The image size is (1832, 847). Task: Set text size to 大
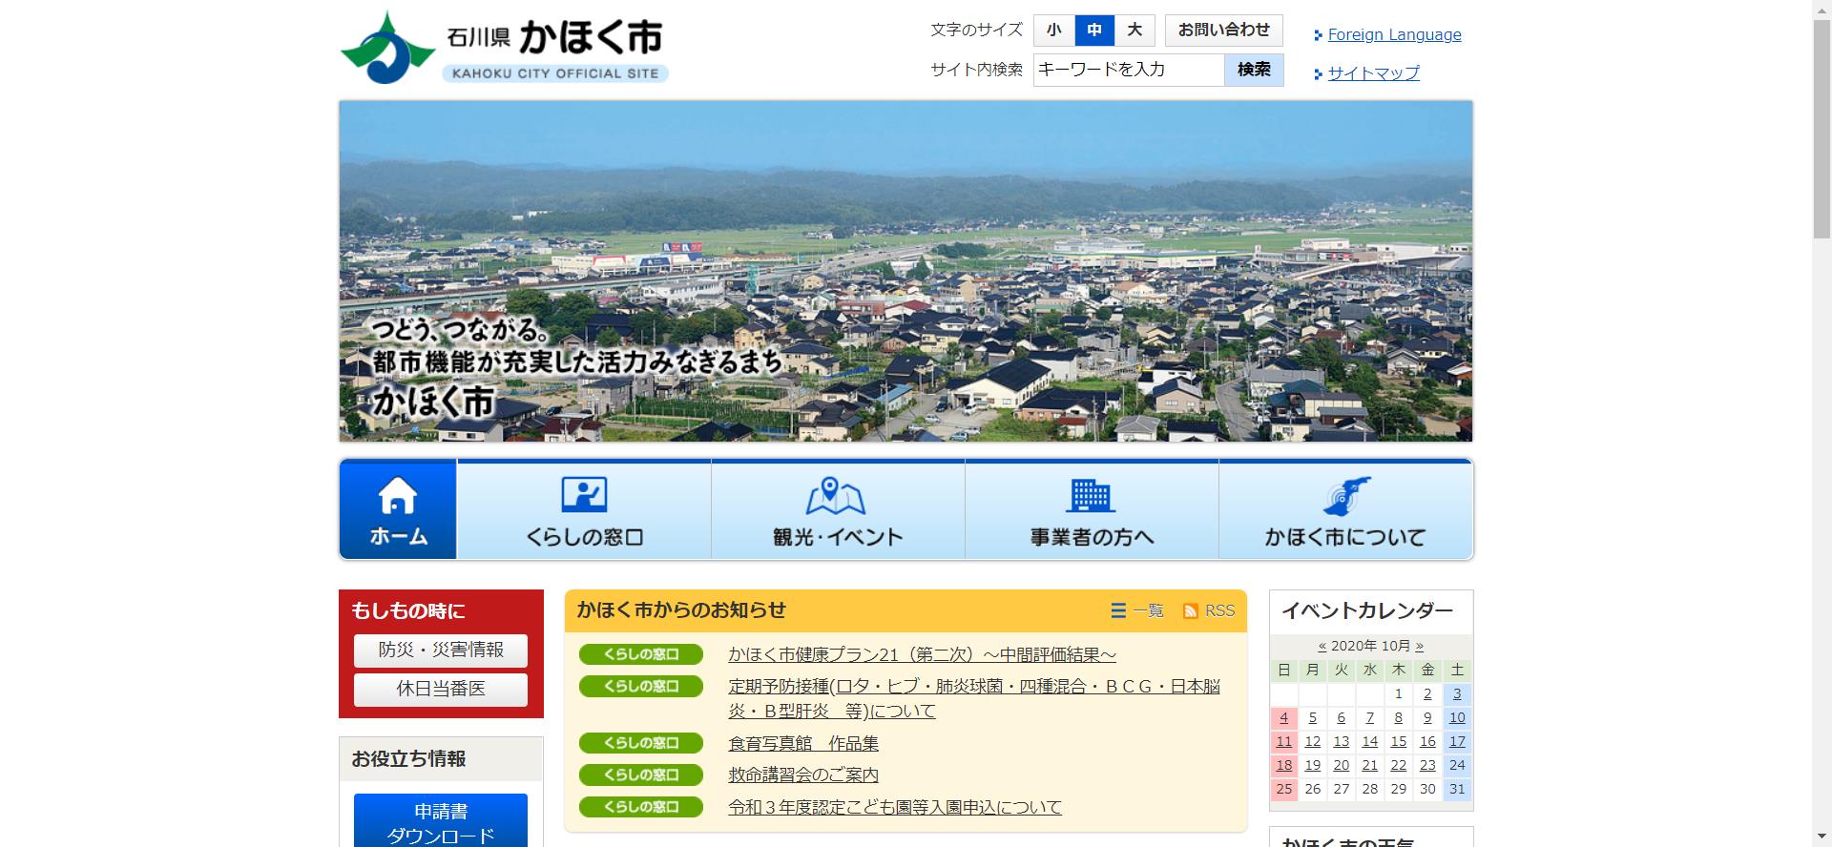(1135, 31)
